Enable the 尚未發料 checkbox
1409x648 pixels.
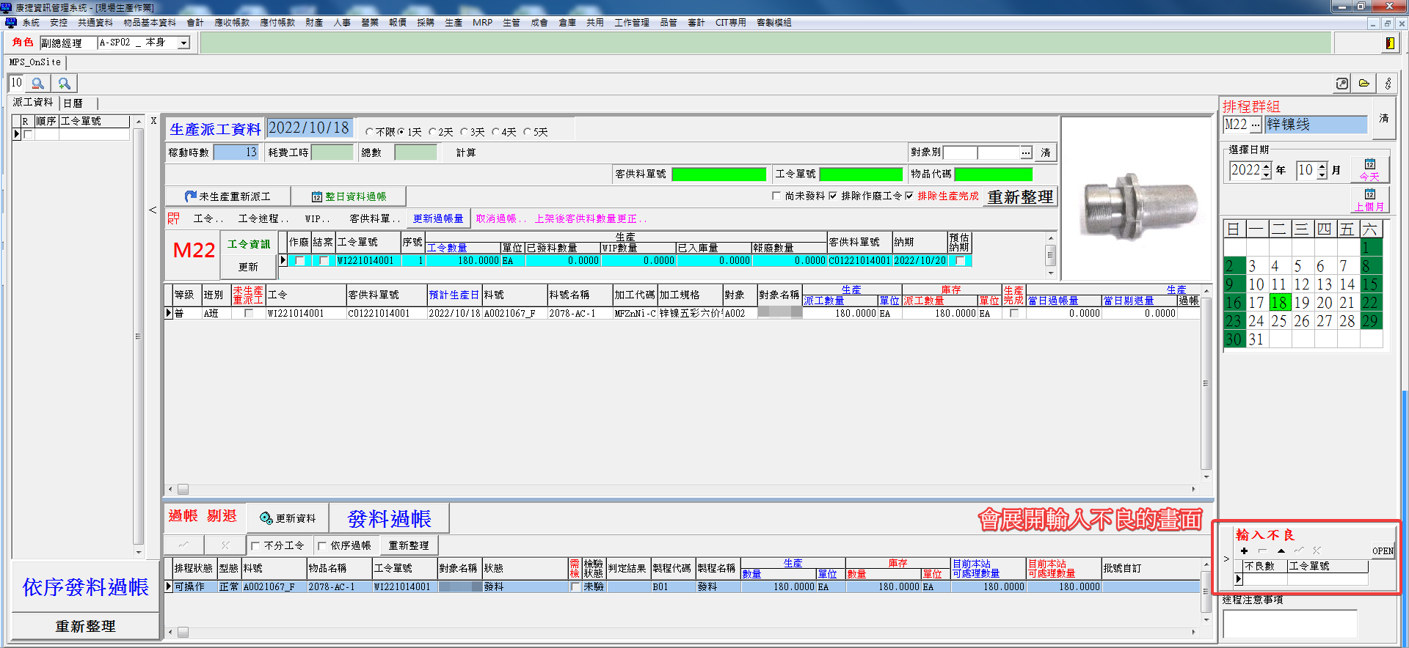pyautogui.click(x=776, y=196)
